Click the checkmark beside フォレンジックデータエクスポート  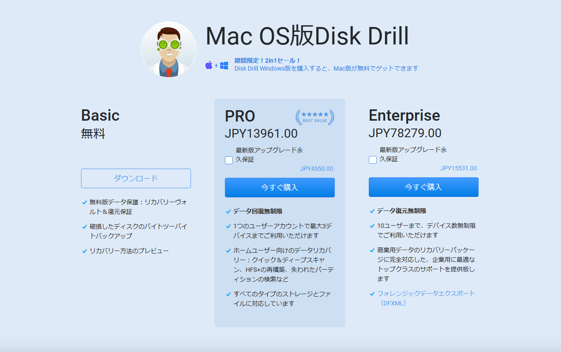(372, 294)
